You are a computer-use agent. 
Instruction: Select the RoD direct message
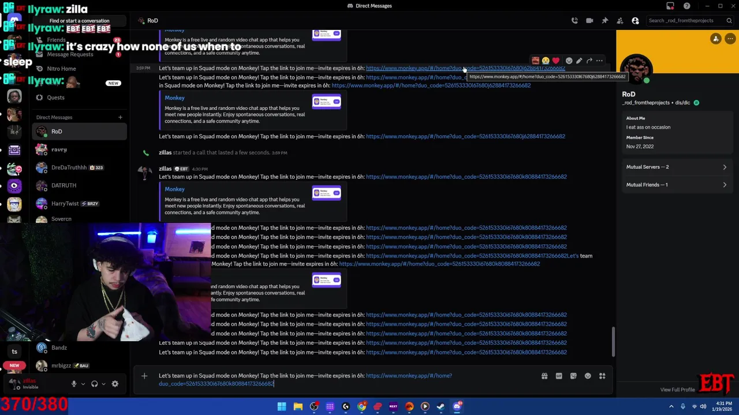(79, 131)
